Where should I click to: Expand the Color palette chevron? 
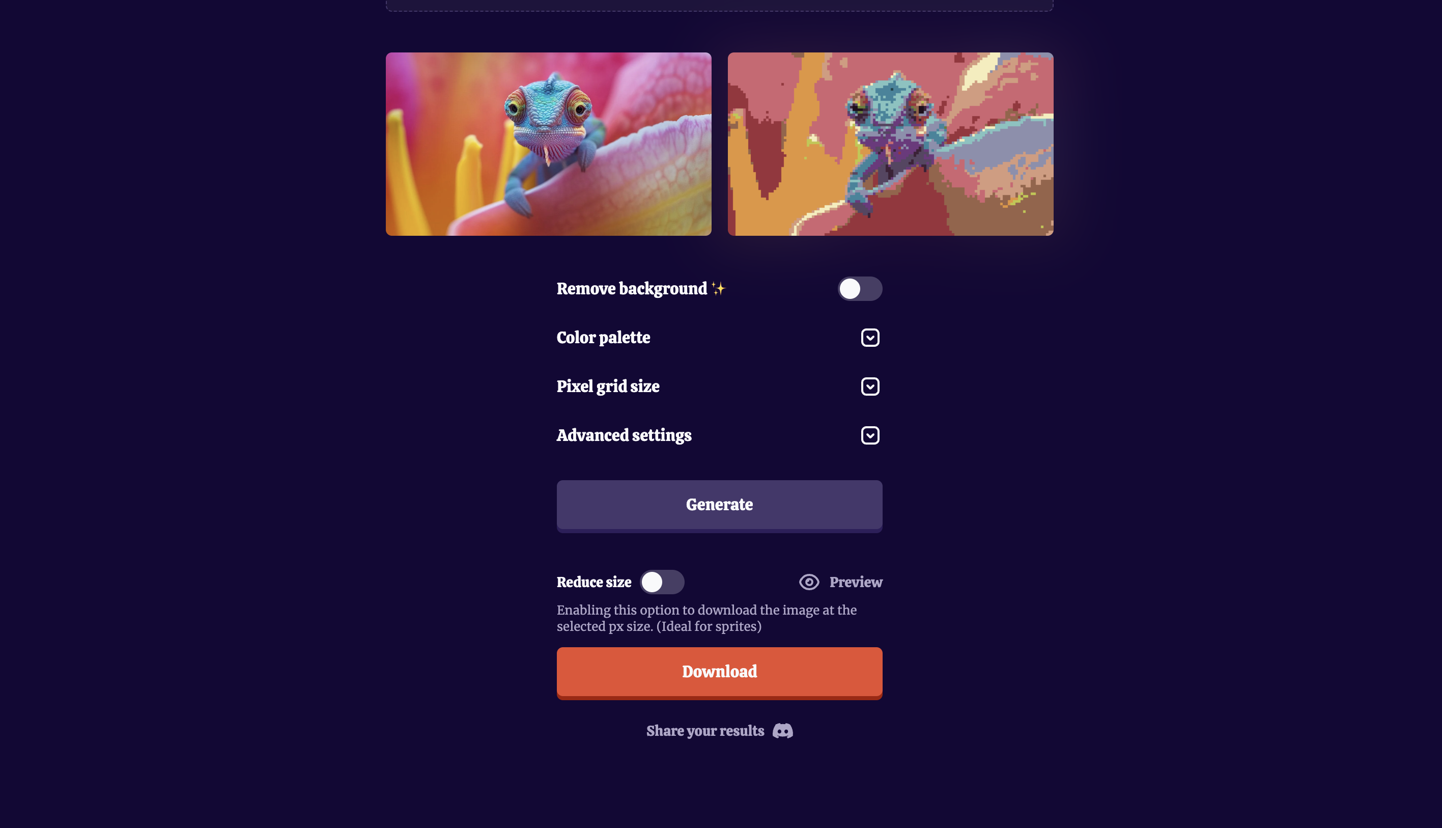[x=870, y=338]
